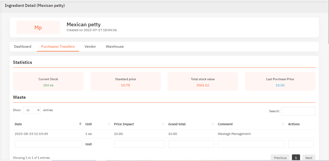Image resolution: width=329 pixels, height=161 pixels.
Task: Click the Mp ingredient avatar
Action: pos(38,28)
